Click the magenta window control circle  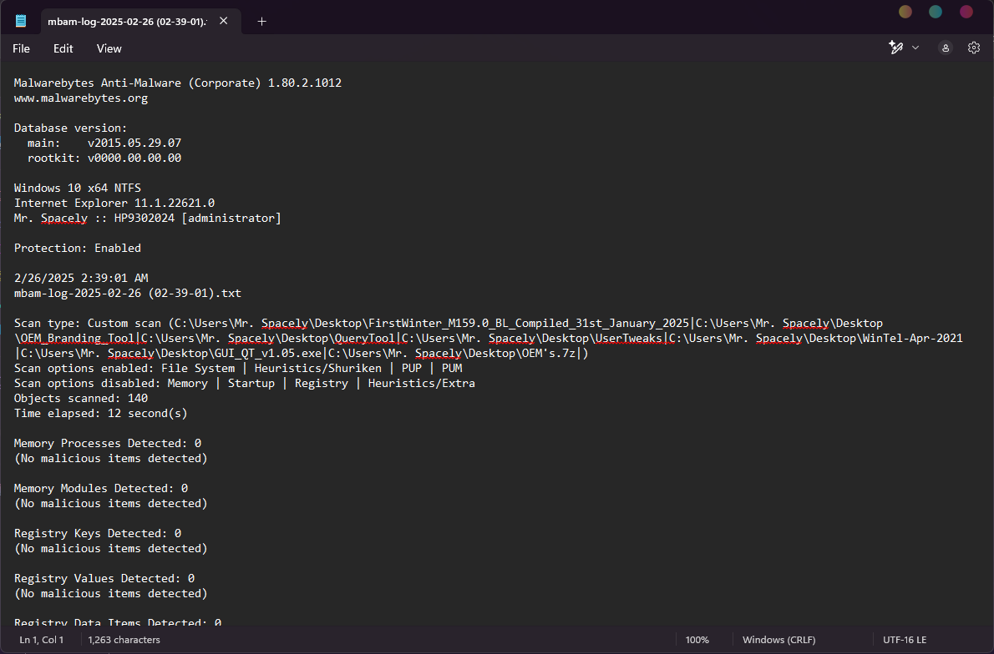(966, 12)
